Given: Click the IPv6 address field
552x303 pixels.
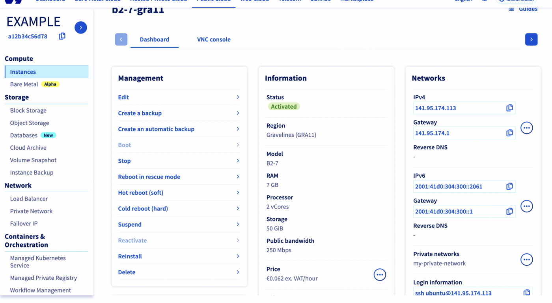Looking at the screenshot, I should (x=457, y=186).
